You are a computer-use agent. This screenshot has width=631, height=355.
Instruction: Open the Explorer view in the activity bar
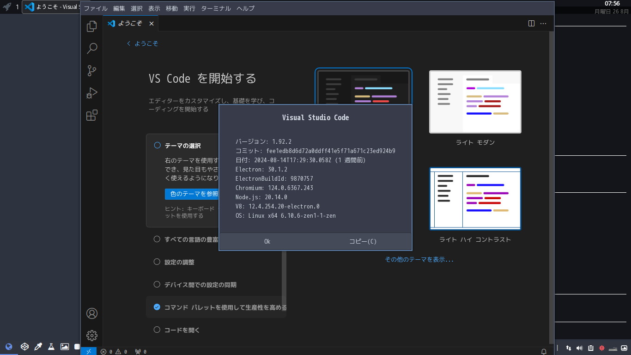point(91,26)
